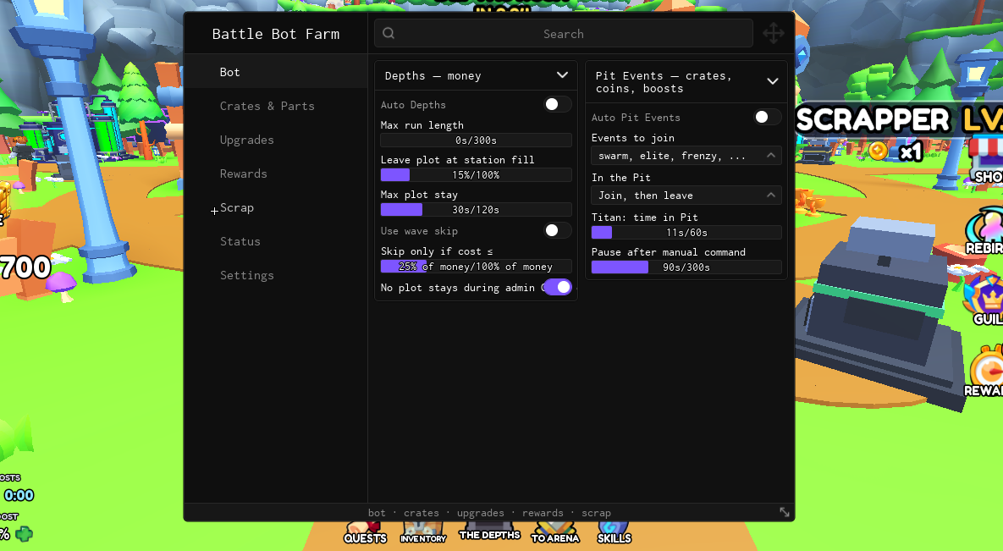Open the Quests game button
This screenshot has width=1003, height=551.
[366, 532]
